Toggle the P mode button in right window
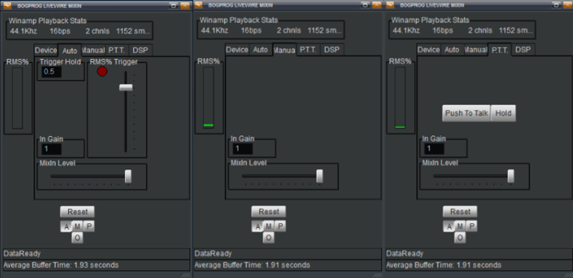This screenshot has height=278, width=573. pyautogui.click(x=472, y=226)
